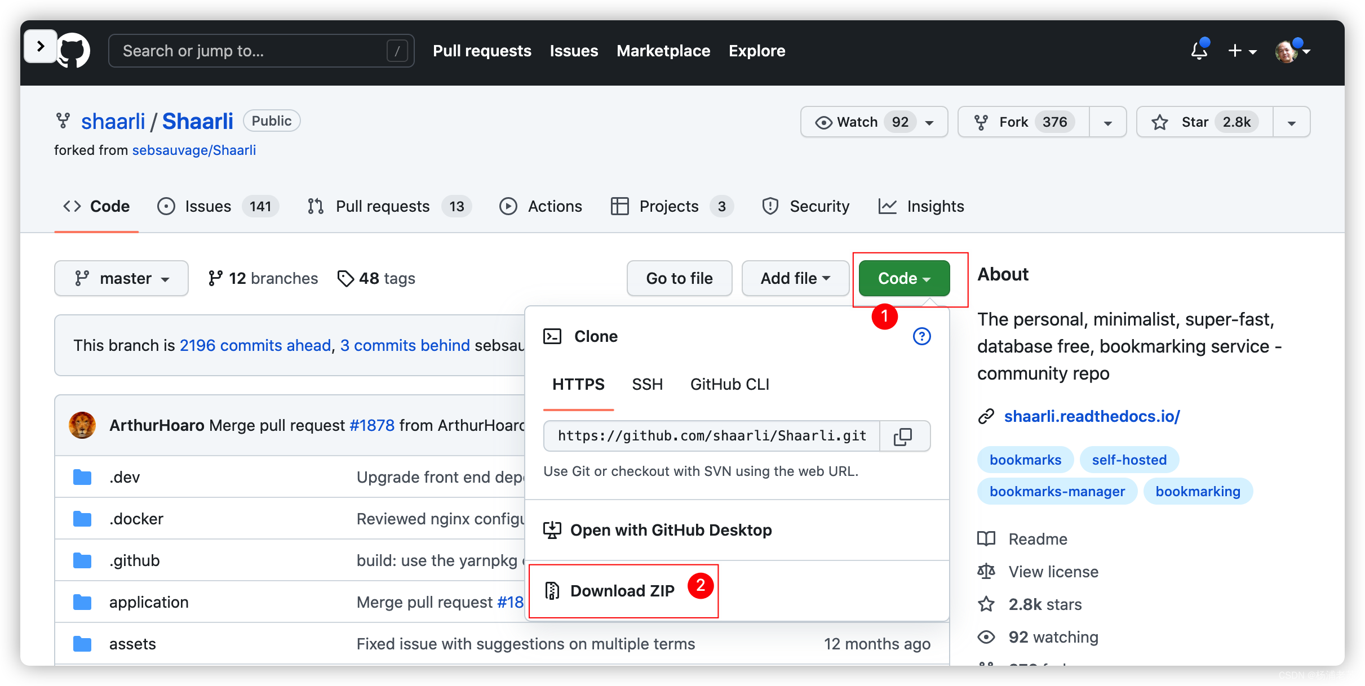Open the Actions tab
The width and height of the screenshot is (1365, 686).
(x=541, y=206)
